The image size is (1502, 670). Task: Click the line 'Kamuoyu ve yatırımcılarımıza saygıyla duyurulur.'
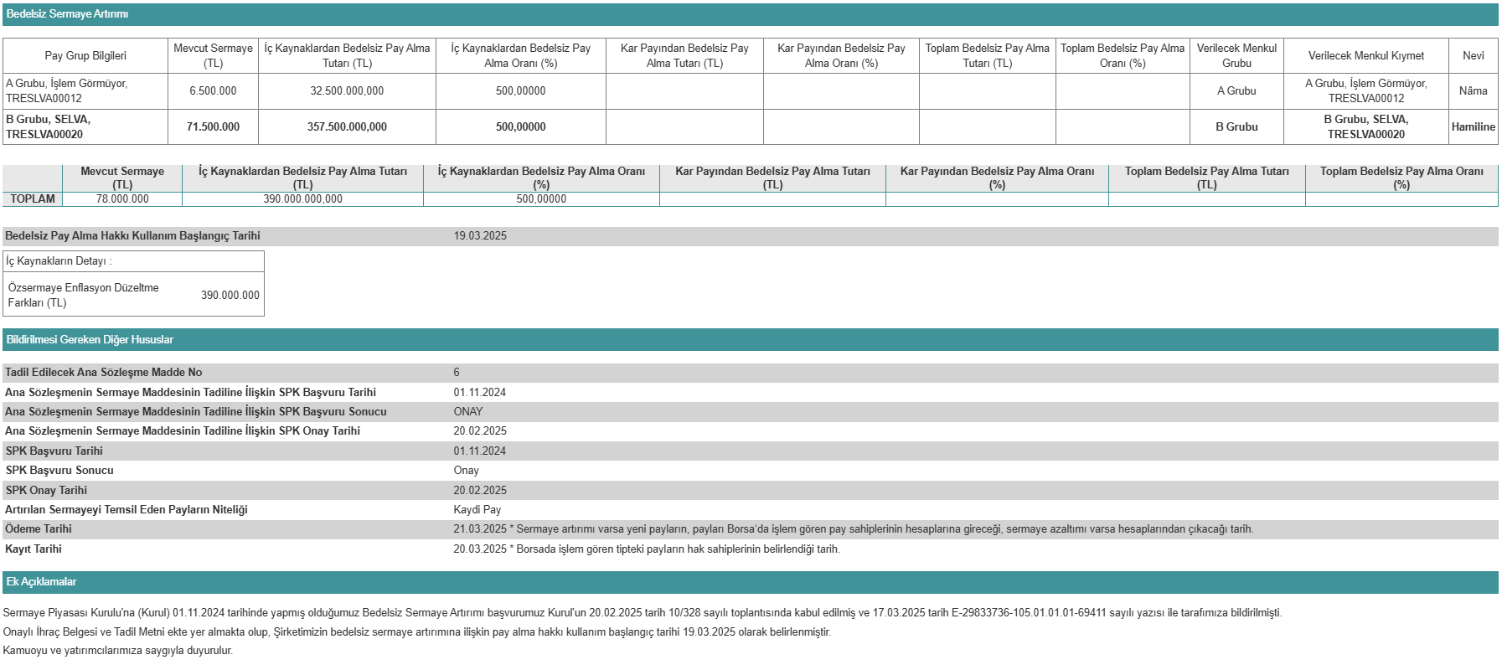point(118,650)
